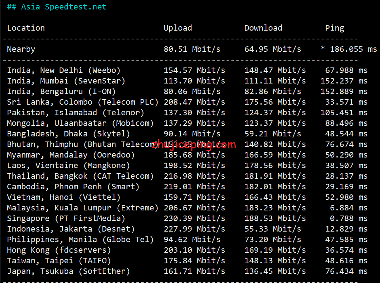Click Colombo ping 33.571 ms
The image size is (380, 283).
(x=346, y=102)
